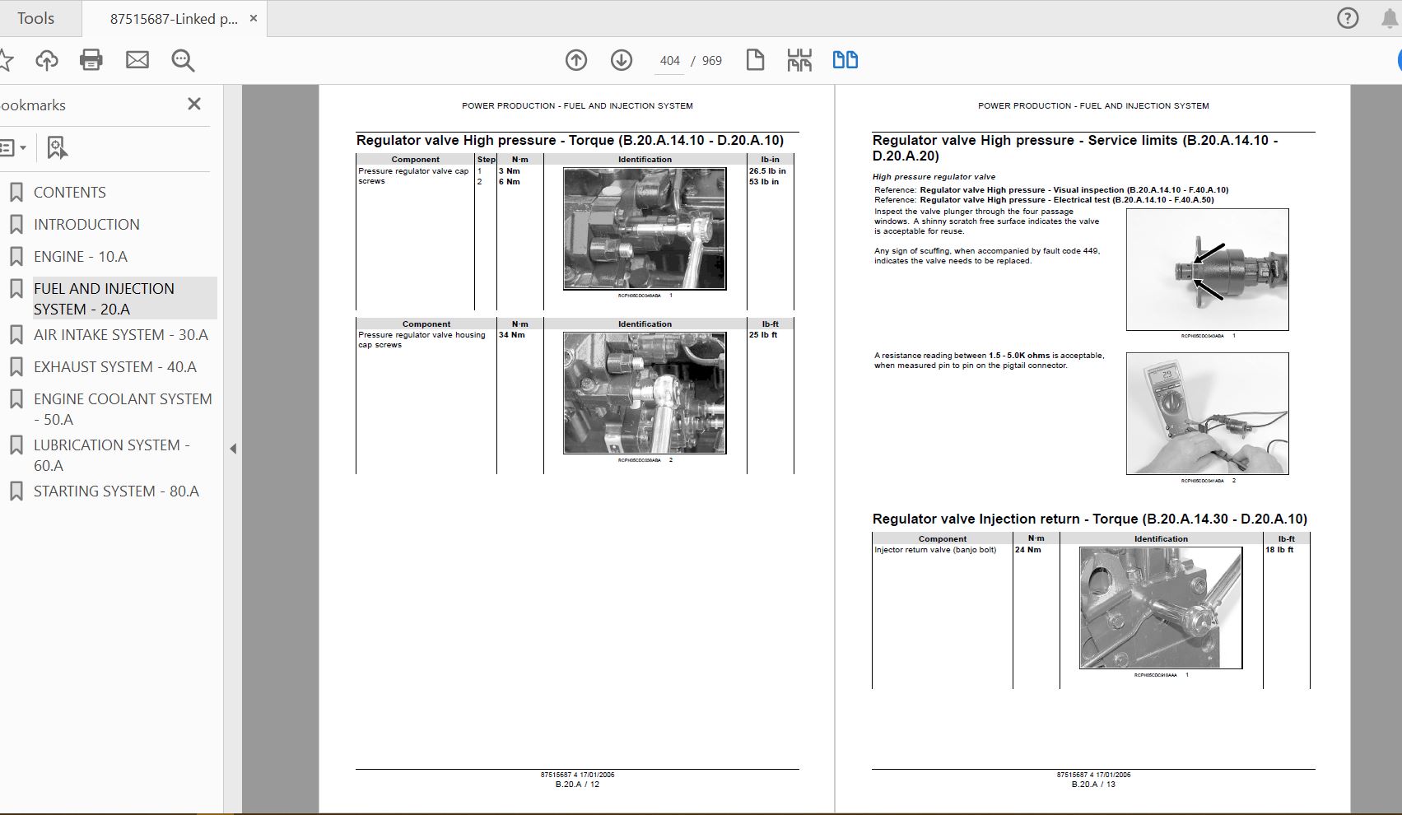This screenshot has width=1402, height=815.
Task: Click the upload to cloud icon
Action: pos(47,60)
